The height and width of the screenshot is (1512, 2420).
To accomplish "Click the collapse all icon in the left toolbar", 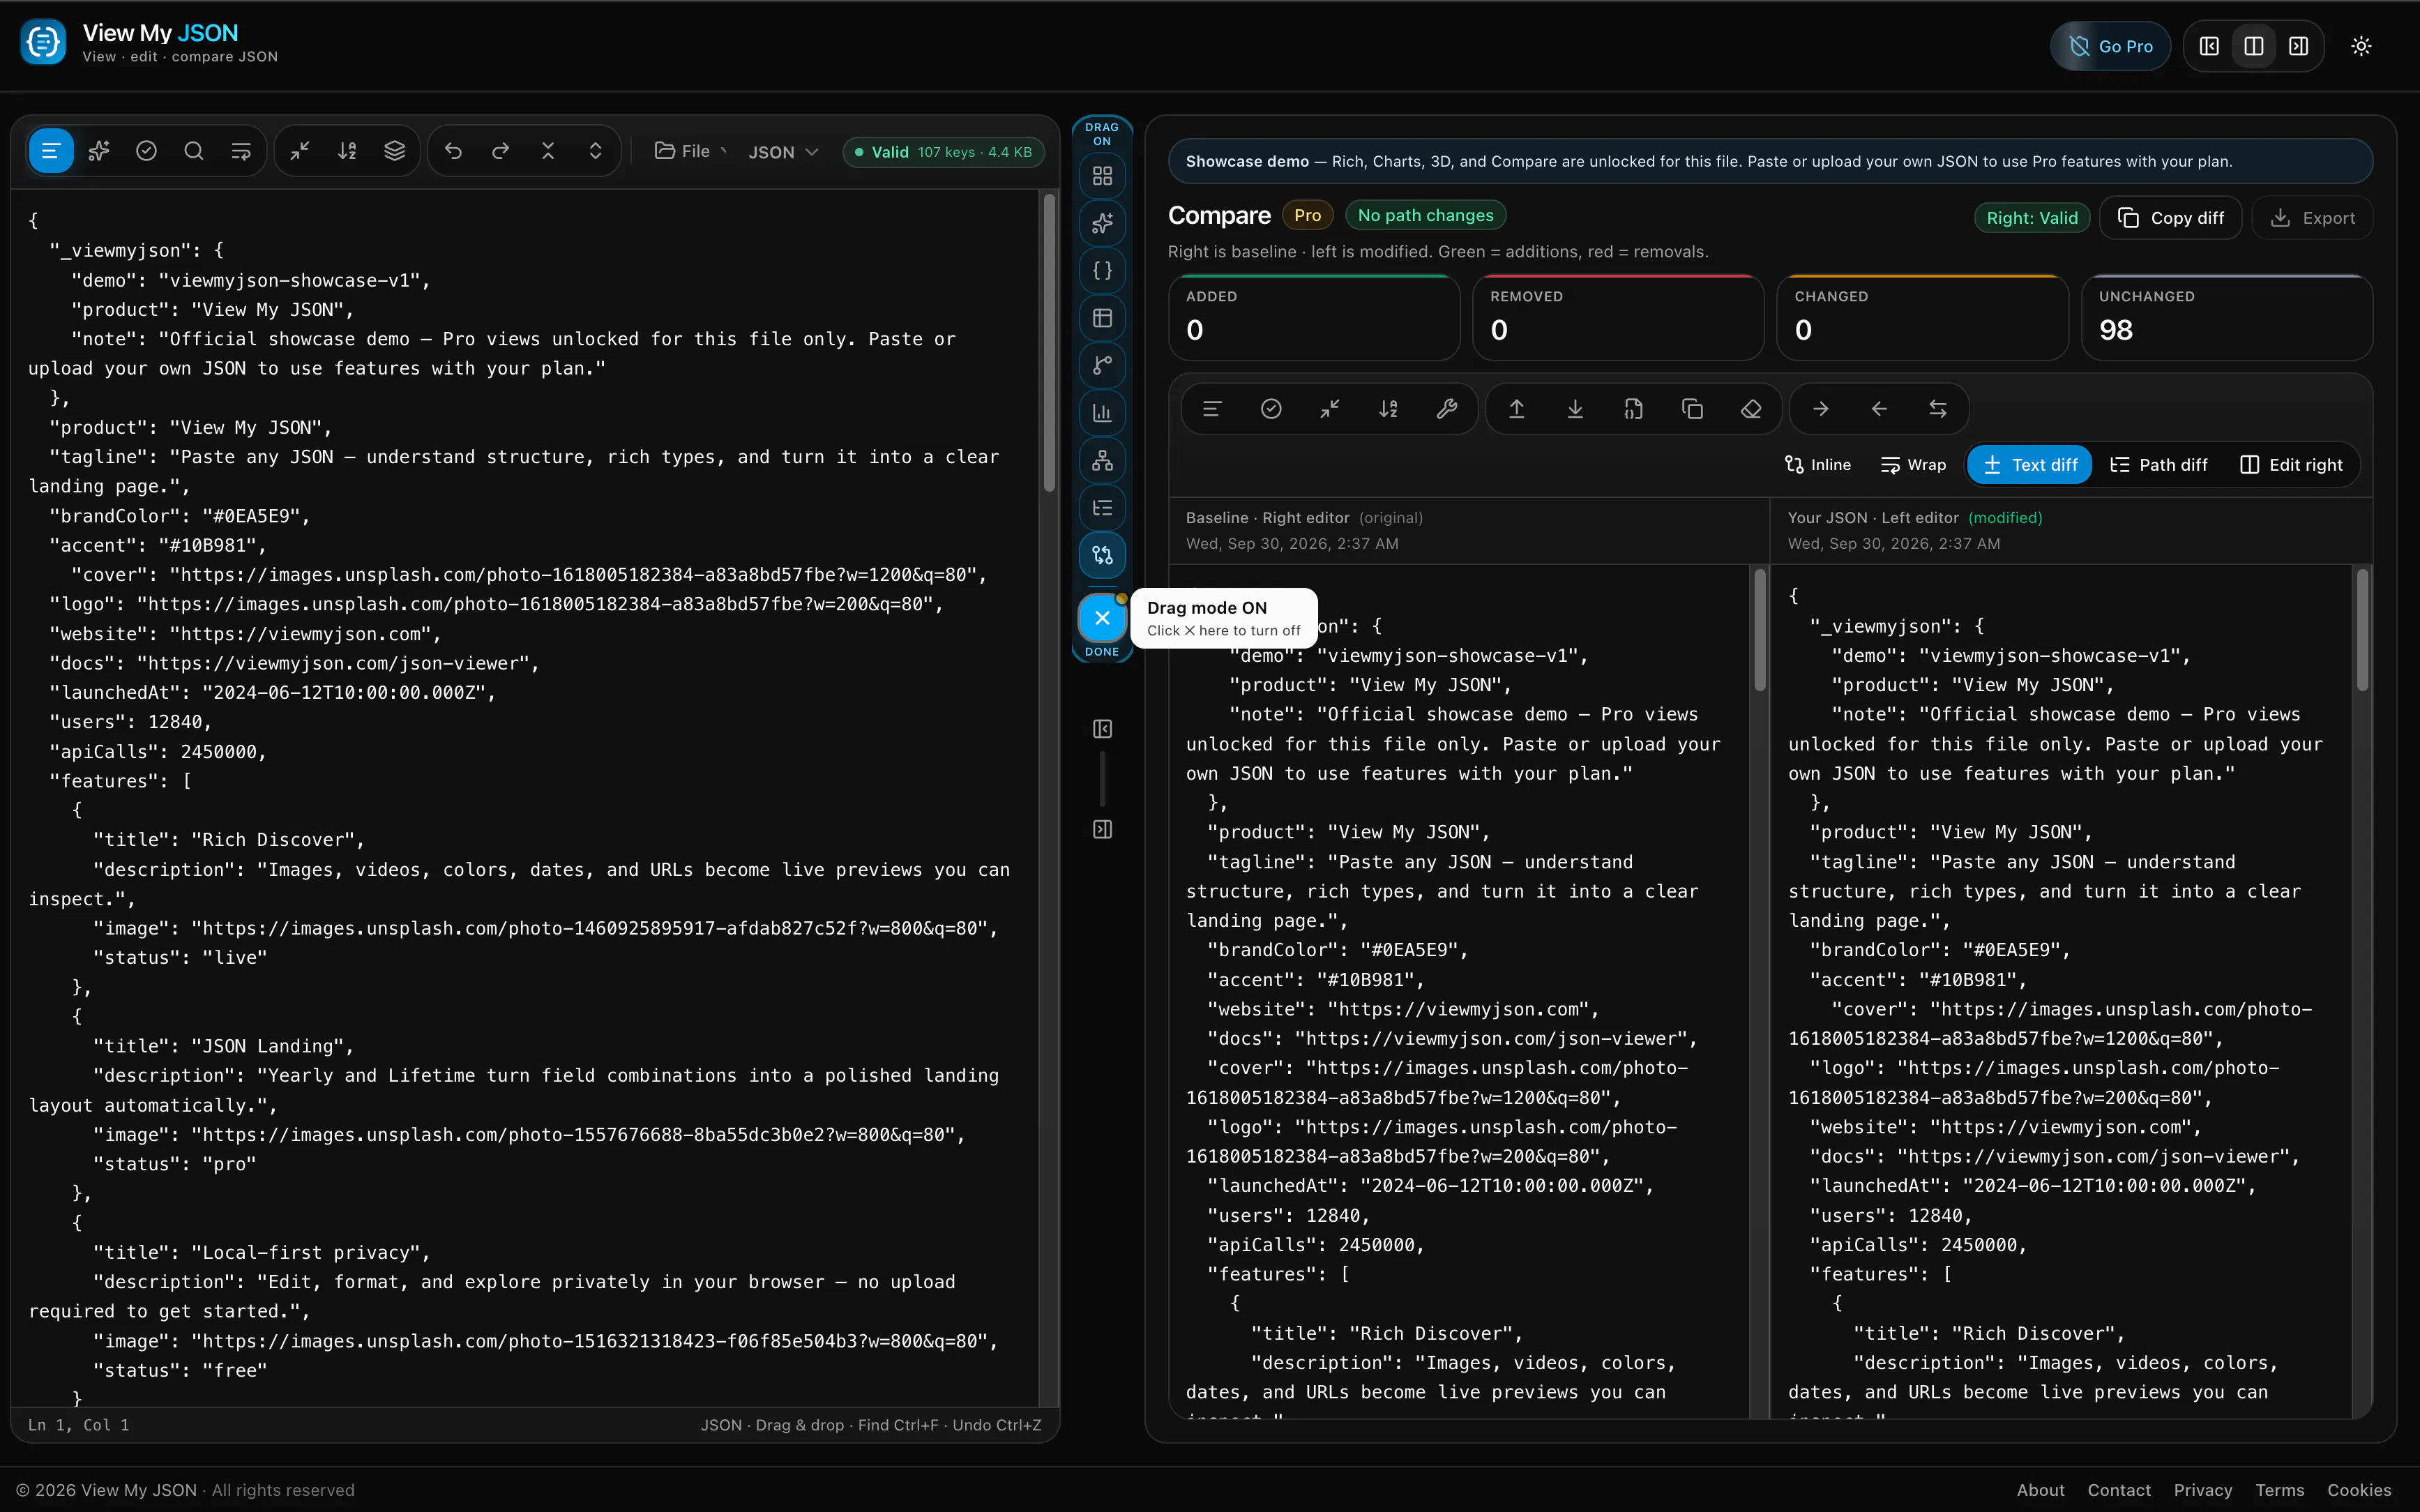I will tap(548, 151).
